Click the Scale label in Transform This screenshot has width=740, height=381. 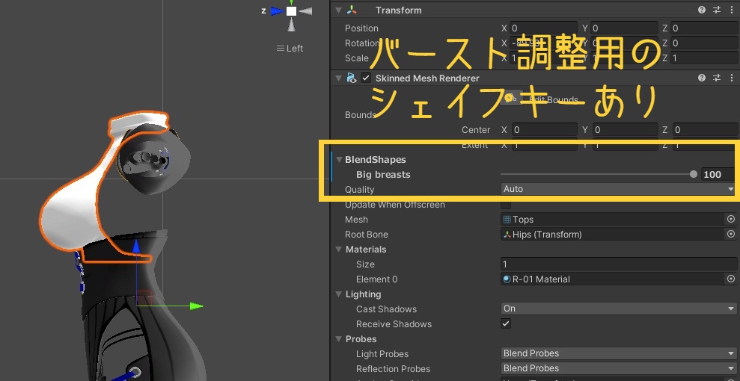pos(357,58)
